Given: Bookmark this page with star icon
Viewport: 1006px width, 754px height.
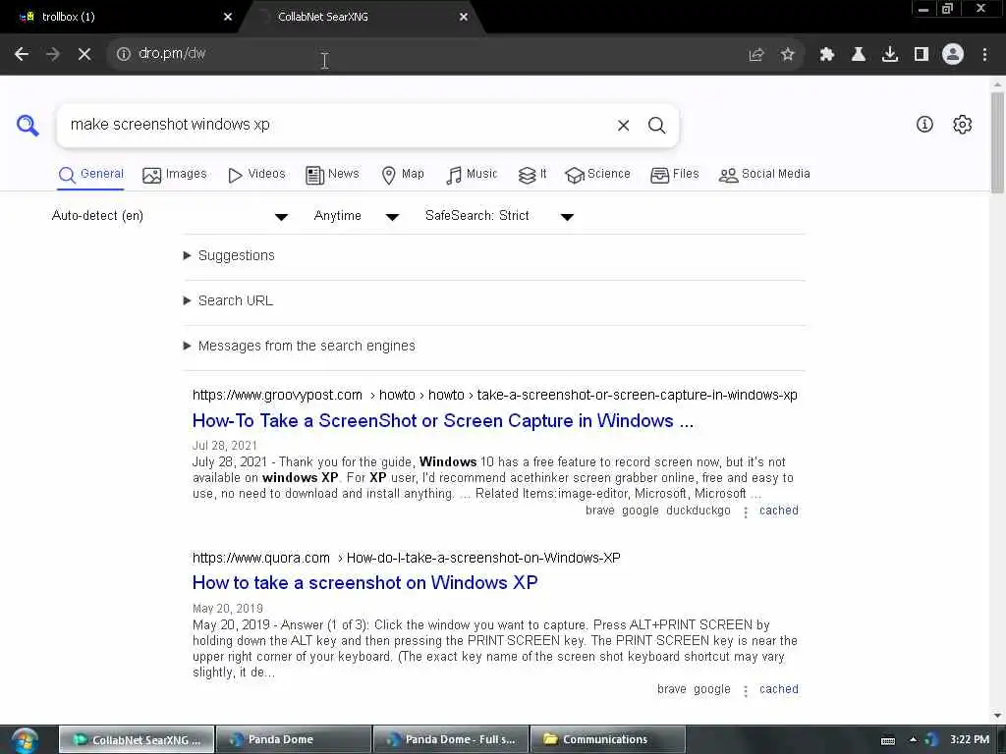Looking at the screenshot, I should coord(787,55).
